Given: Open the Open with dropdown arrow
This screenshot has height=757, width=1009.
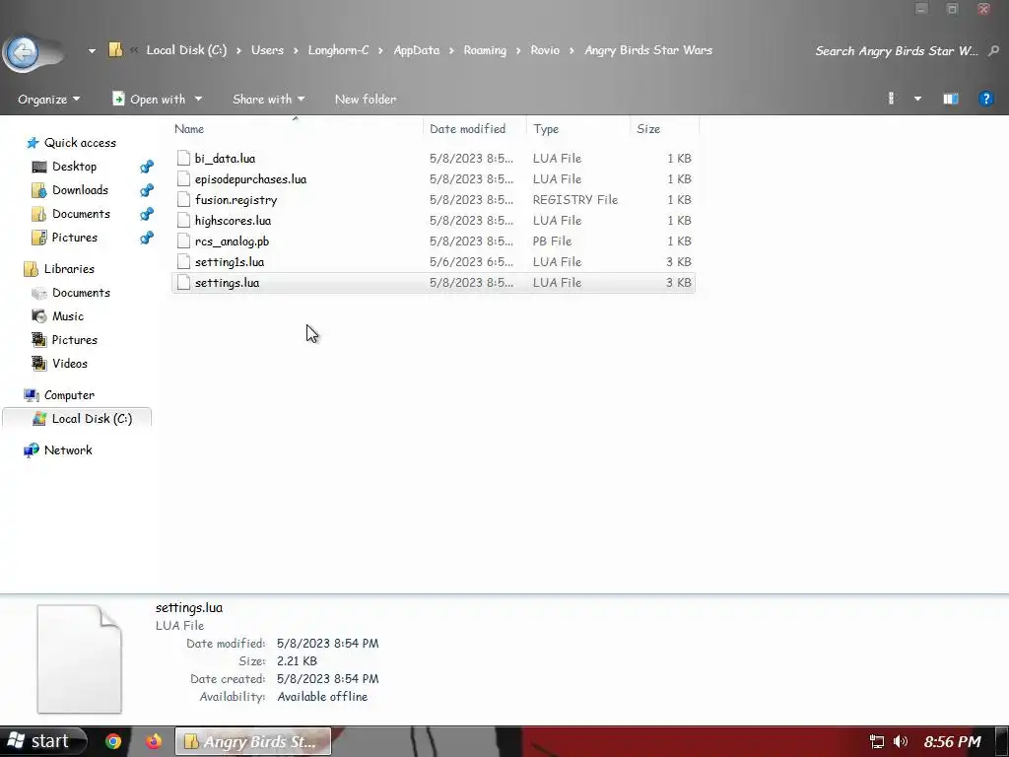Looking at the screenshot, I should pos(198,100).
